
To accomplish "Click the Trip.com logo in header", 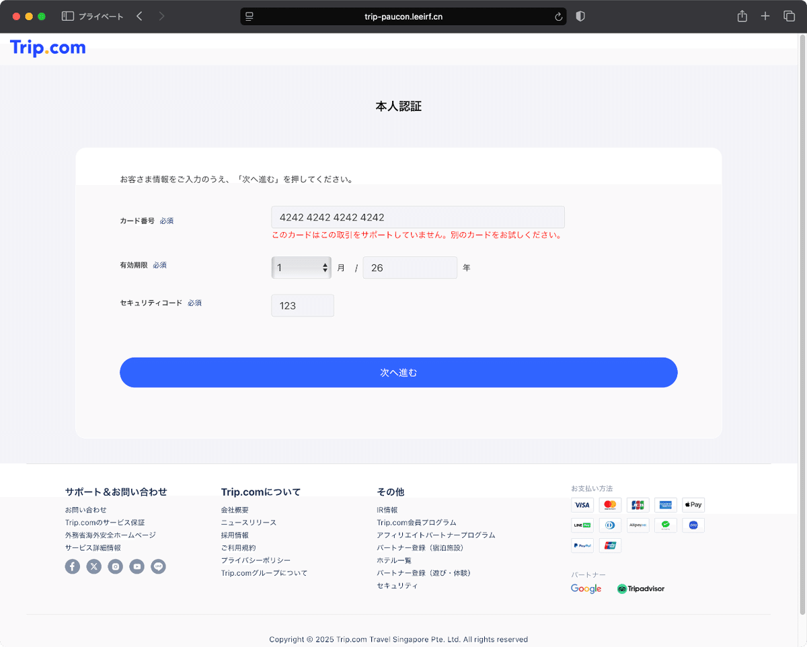I will [48, 48].
